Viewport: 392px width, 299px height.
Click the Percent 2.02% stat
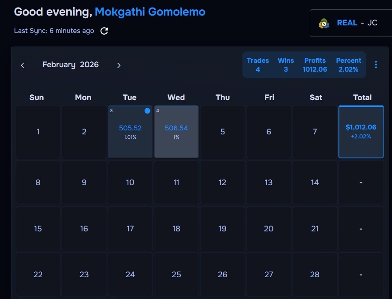(348, 65)
